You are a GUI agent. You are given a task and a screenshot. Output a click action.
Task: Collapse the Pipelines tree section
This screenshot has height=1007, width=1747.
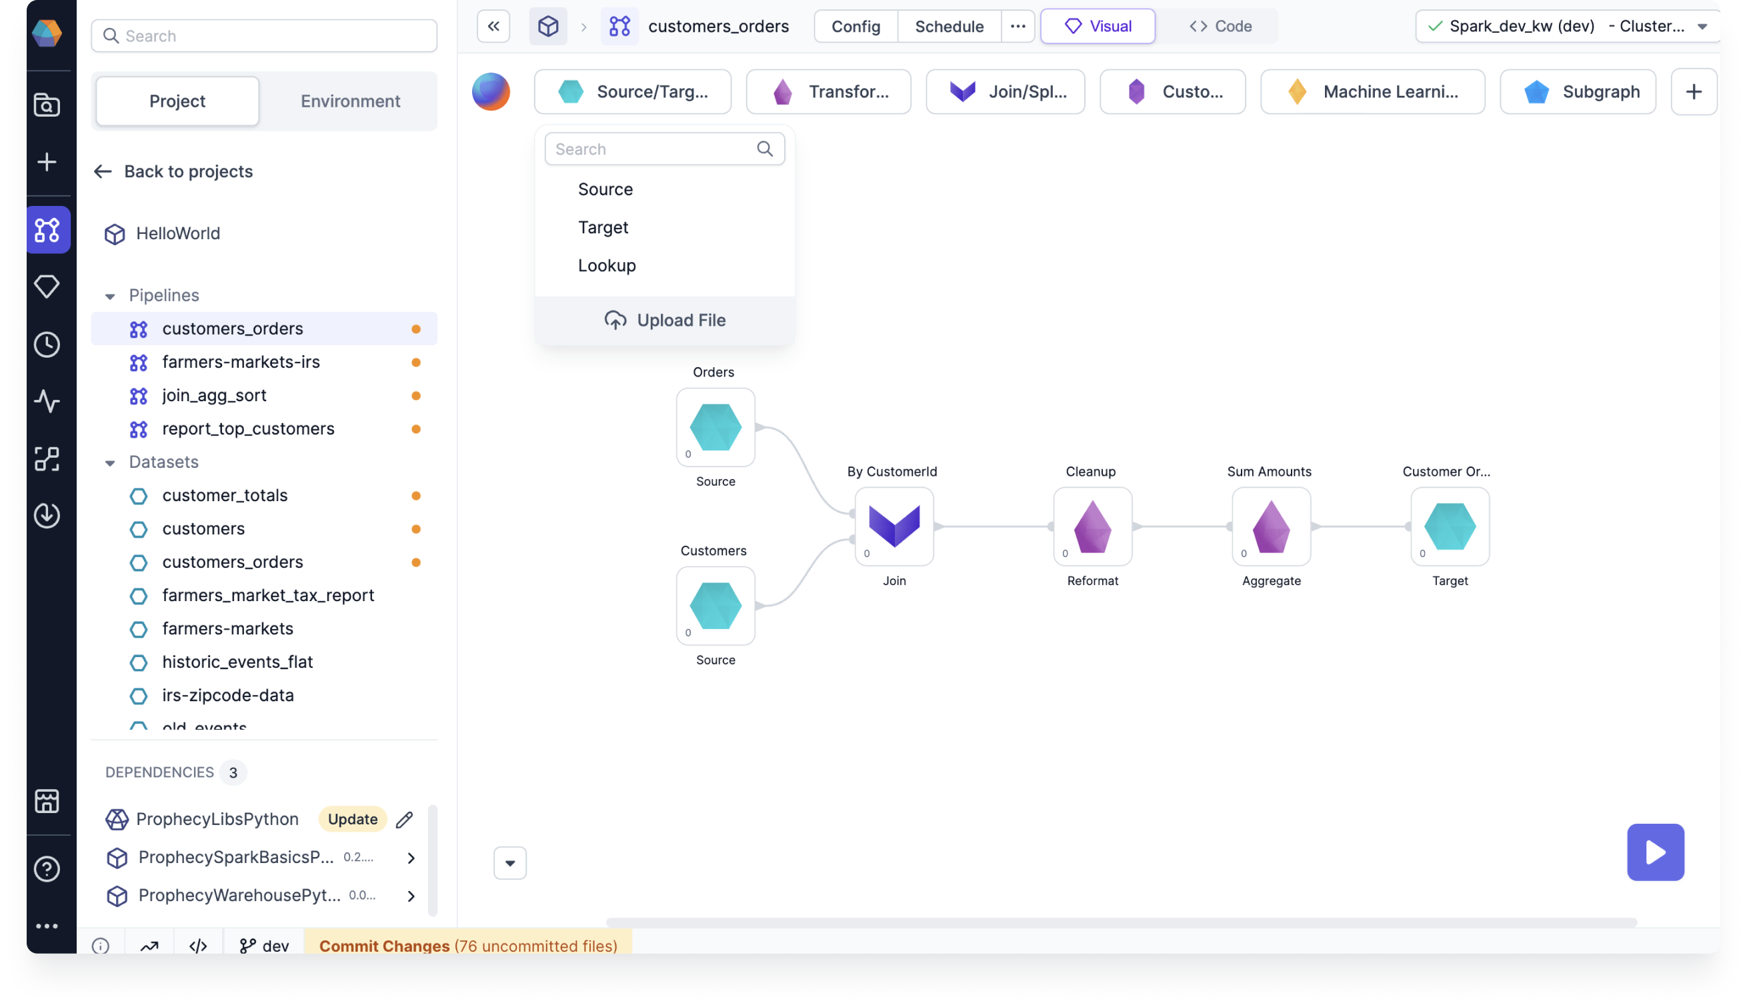(110, 296)
